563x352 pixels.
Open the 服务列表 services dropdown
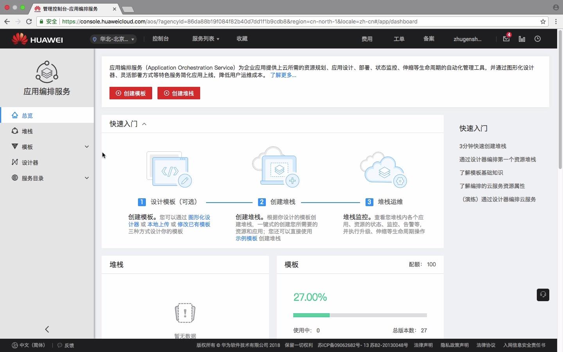click(x=206, y=39)
